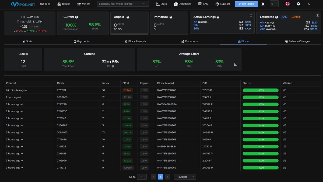Click help icon beside top Current heading

[77, 17]
